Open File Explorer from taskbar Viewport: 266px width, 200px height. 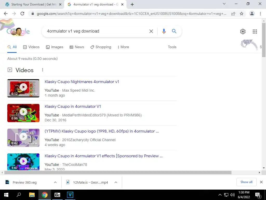[32, 195]
